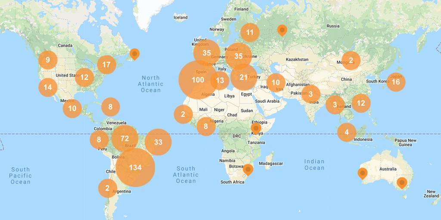Open the 3 cluster near Thailand
The width and height of the screenshot is (441, 220).
(335, 105)
